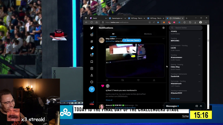Retweet the bing chiller tweet
223x125 pixels.
[x=123, y=80]
